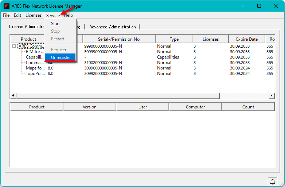285x187 pixels.
Task: Select the BIM for... tree item
Action: click(35, 52)
